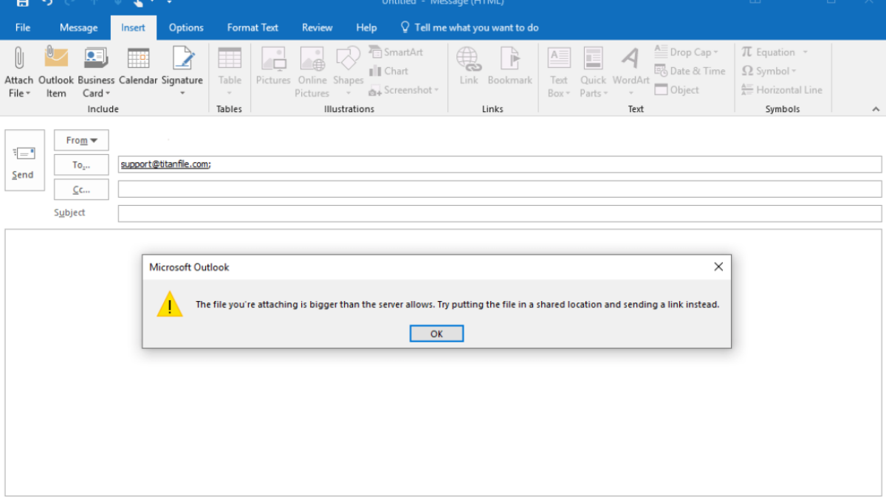Focus the Subject field

[500, 213]
